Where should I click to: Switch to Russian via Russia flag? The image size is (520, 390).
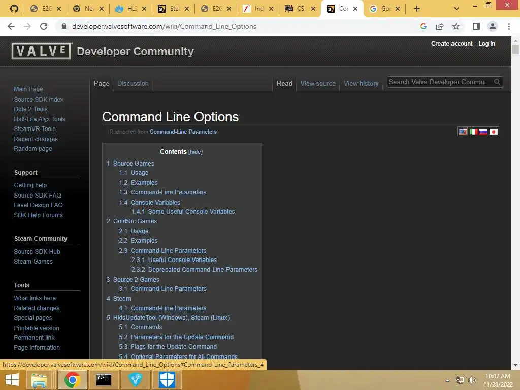tap(483, 132)
